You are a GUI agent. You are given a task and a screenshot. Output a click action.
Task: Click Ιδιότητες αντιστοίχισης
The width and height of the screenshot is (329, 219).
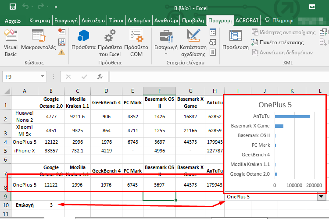[x=284, y=32]
